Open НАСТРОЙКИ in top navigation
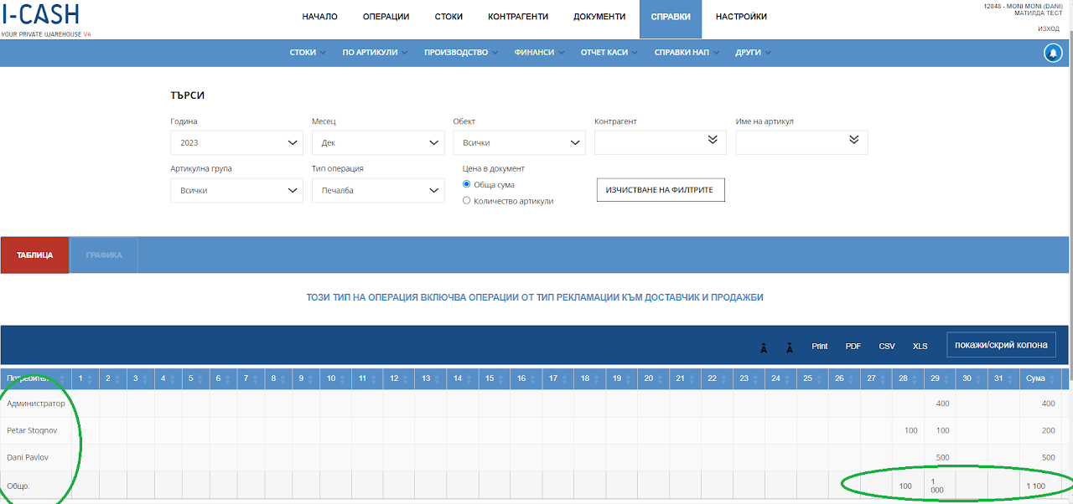The height and width of the screenshot is (504, 1073). pos(741,17)
